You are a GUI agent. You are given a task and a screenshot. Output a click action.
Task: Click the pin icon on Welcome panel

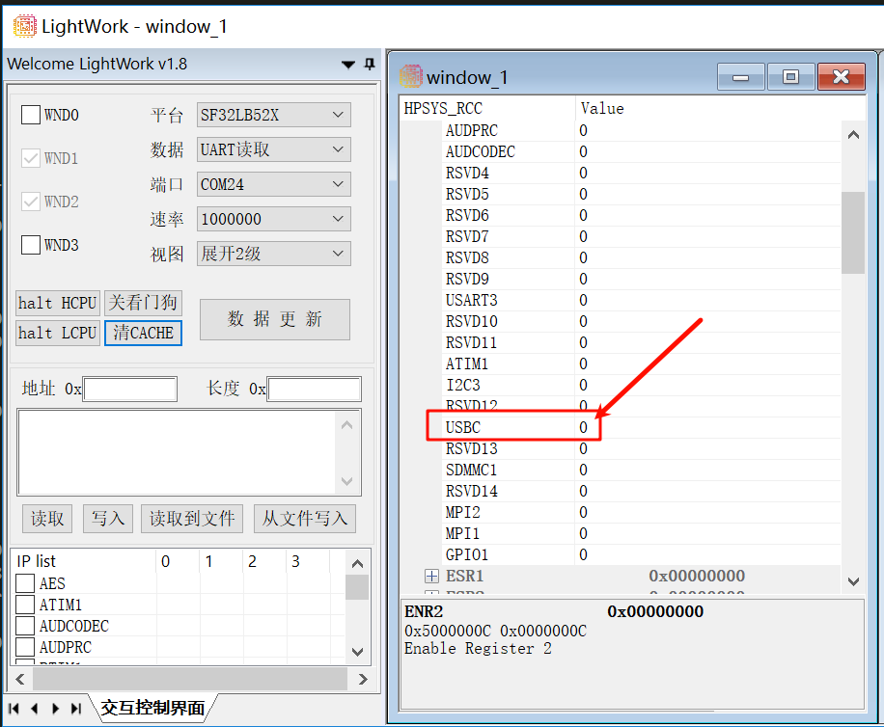[369, 65]
